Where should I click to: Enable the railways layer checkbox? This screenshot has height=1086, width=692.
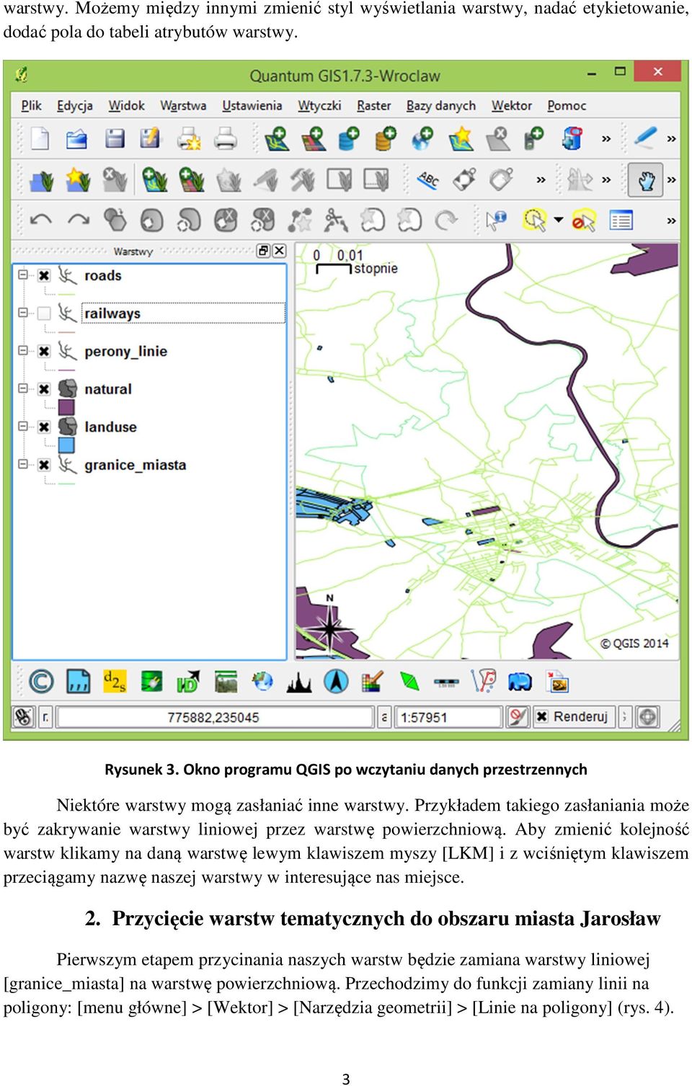(44, 313)
